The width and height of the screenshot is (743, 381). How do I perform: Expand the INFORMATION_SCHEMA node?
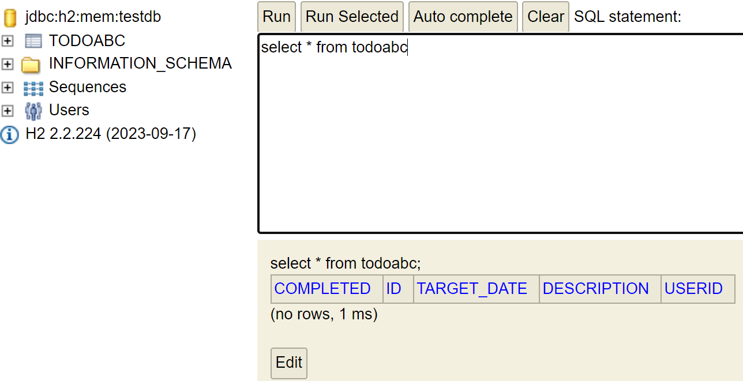click(x=7, y=65)
